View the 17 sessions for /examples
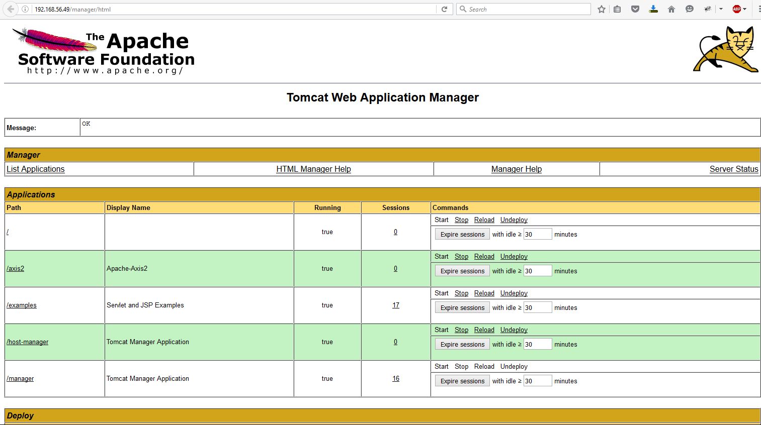This screenshot has width=761, height=425. 396,305
